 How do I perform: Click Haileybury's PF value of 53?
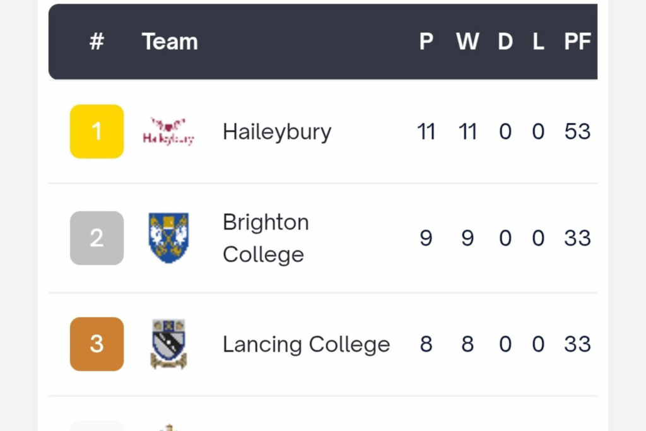[577, 132]
